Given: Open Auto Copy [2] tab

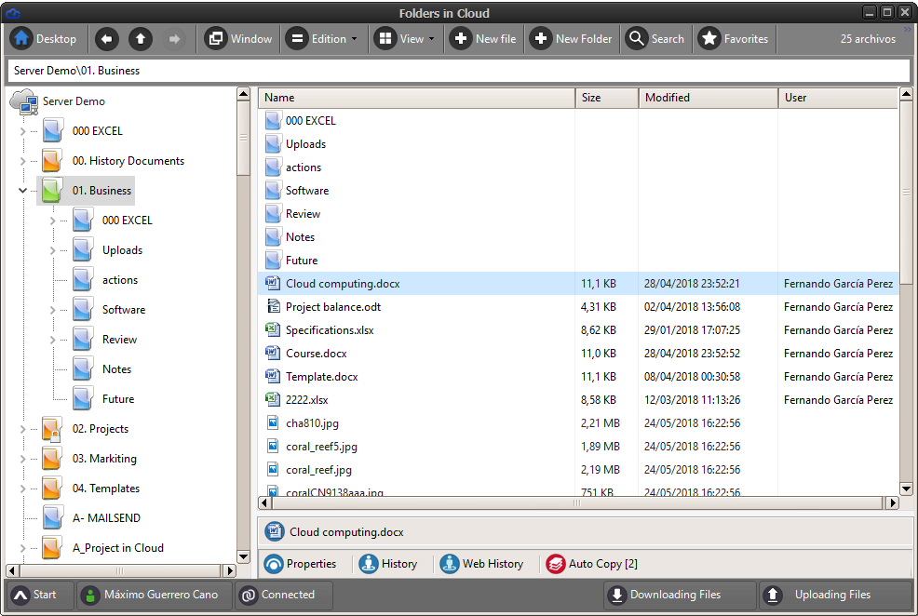Looking at the screenshot, I should [x=592, y=564].
